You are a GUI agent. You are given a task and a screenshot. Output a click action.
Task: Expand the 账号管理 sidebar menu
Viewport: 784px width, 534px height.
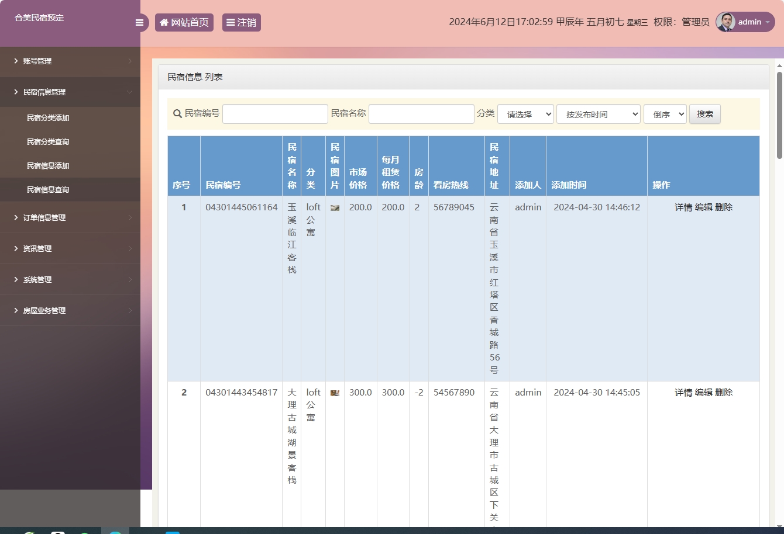tap(70, 61)
